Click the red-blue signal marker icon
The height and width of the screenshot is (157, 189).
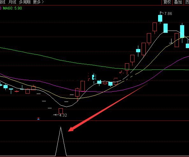tap(38, 118)
